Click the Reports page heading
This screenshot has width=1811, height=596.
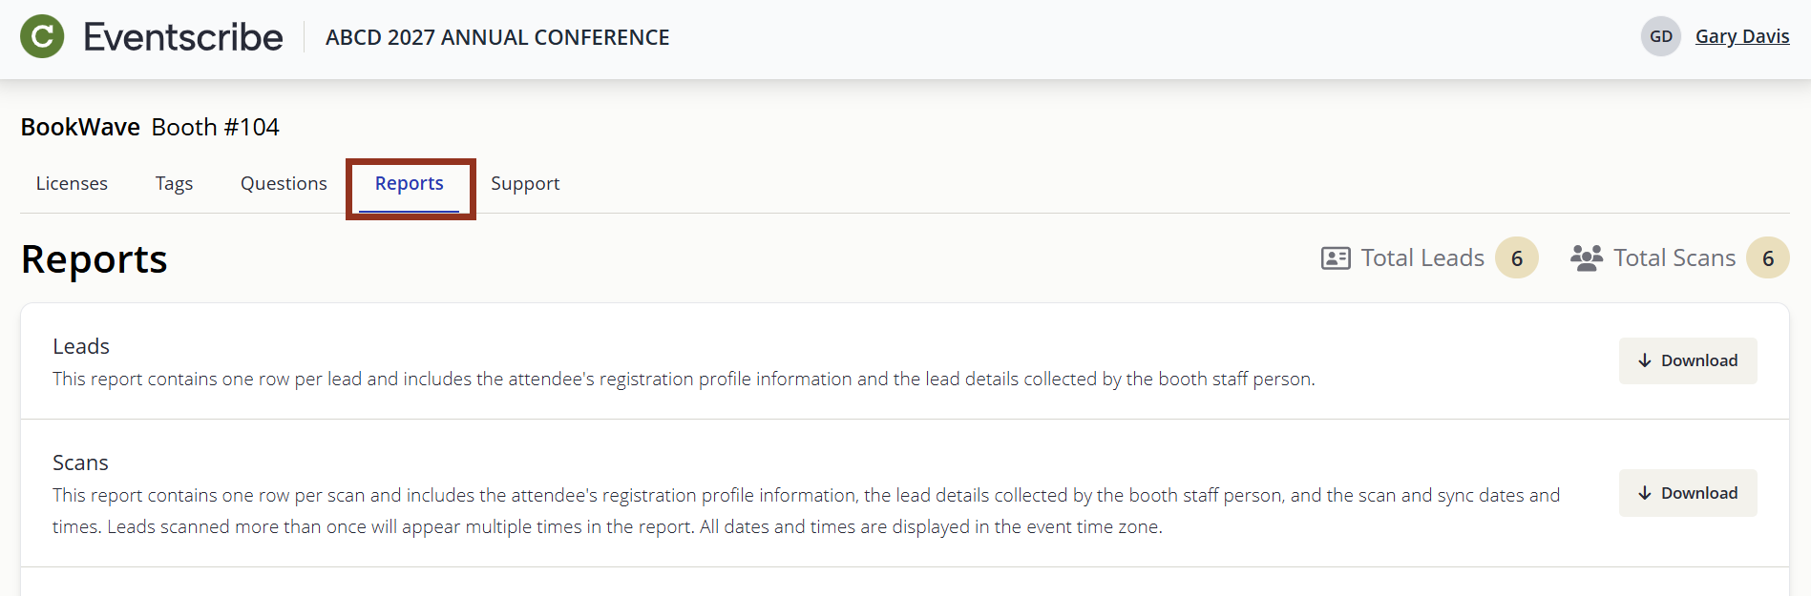(95, 258)
